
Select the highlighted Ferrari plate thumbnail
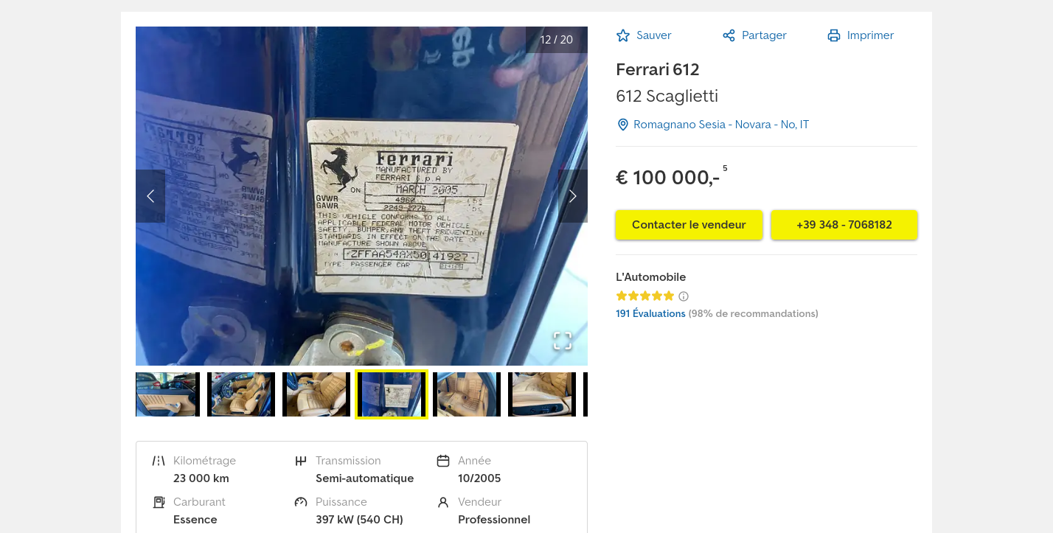[392, 394]
